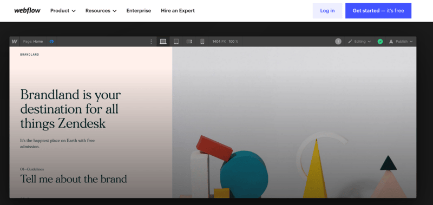Click the rocket icon next to Publish
The width and height of the screenshot is (433, 205).
pos(391,42)
